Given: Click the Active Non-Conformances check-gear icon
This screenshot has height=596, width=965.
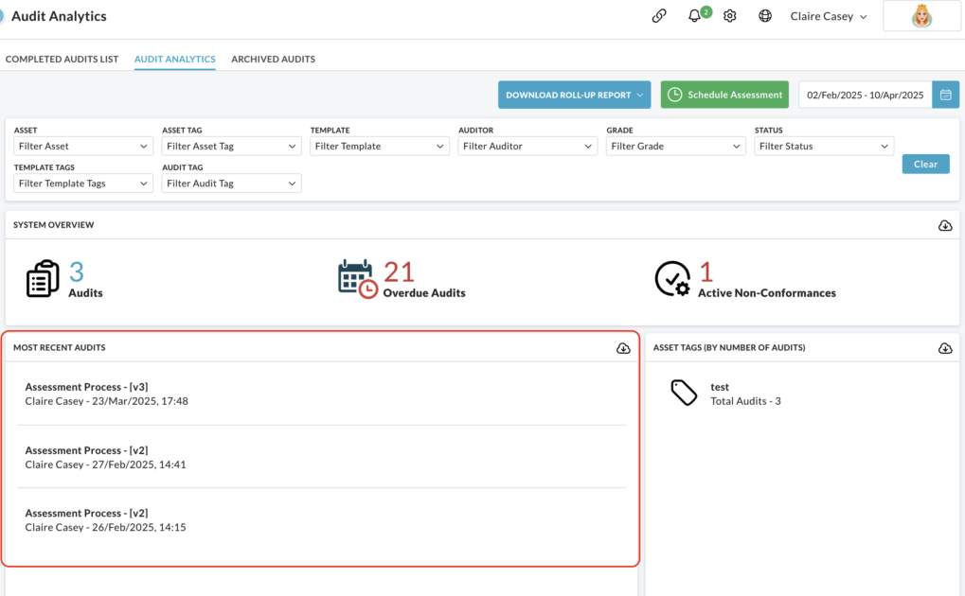Looking at the screenshot, I should coord(672,279).
